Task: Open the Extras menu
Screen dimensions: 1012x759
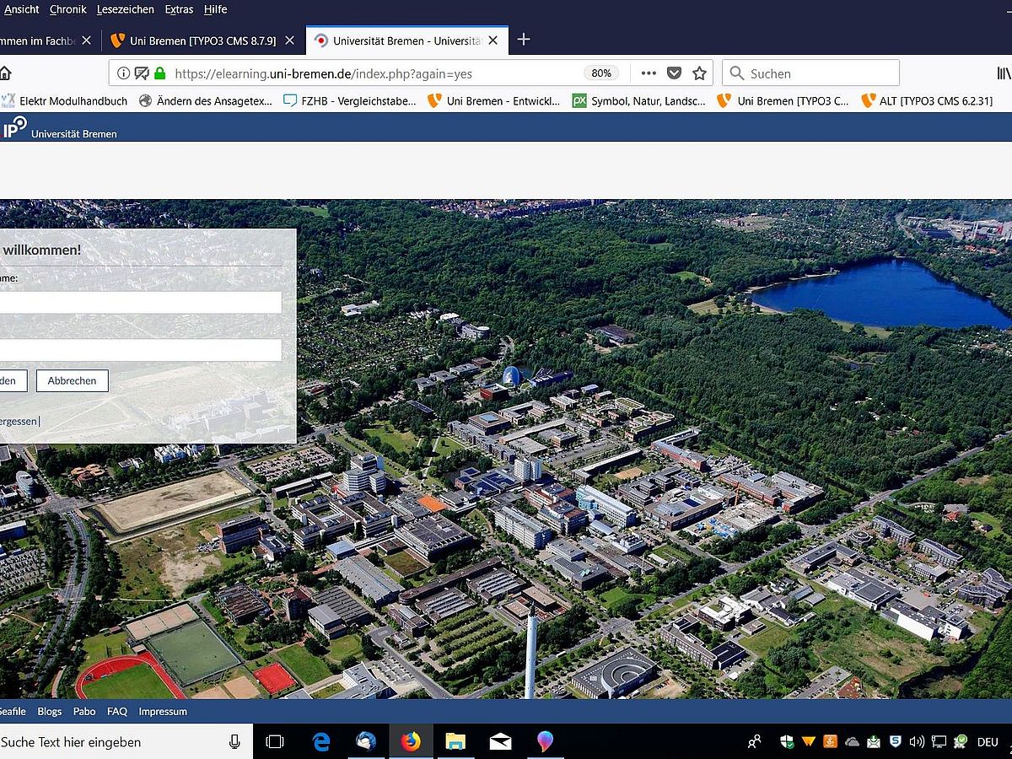Action: pyautogui.click(x=179, y=9)
